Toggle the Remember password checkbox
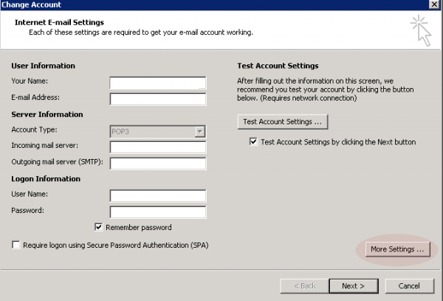Screen dimensions: 443x301 click(x=99, y=227)
